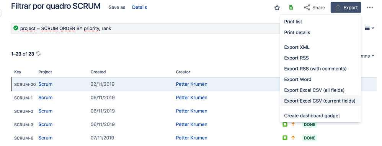The height and width of the screenshot is (146, 382).
Task: Click the priority arrow in SCRUM-6 row
Action: 293,138
